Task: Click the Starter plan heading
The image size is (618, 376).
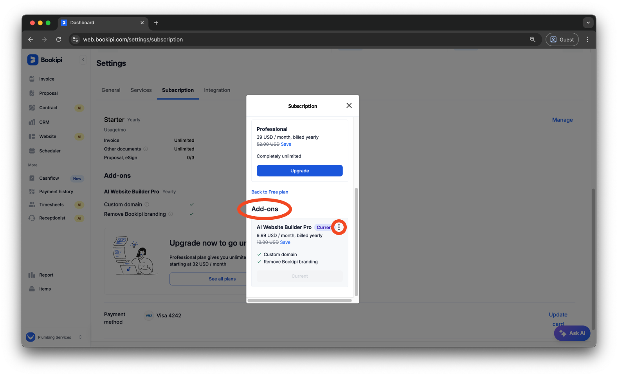Action: pos(114,119)
